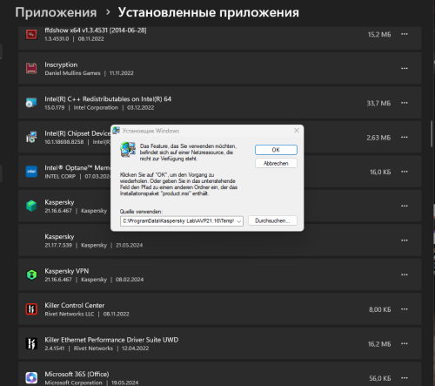Viewport: 435px width, 386px height.
Task: Click the breadcrumb chevron separator
Action: 108,12
